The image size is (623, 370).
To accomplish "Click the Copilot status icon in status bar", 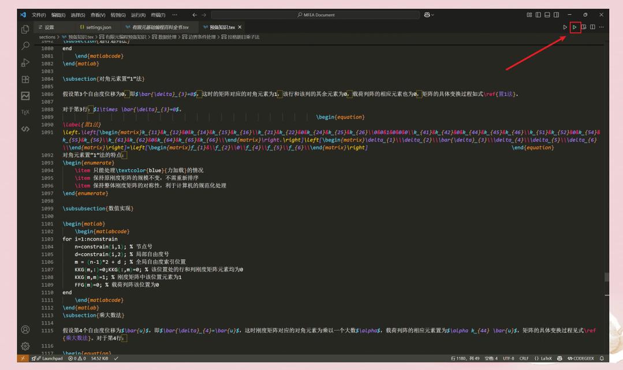I will pos(559,358).
